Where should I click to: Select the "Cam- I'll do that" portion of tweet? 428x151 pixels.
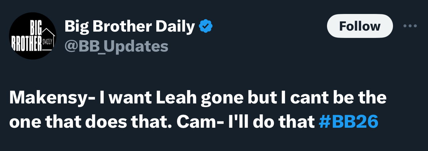246,122
